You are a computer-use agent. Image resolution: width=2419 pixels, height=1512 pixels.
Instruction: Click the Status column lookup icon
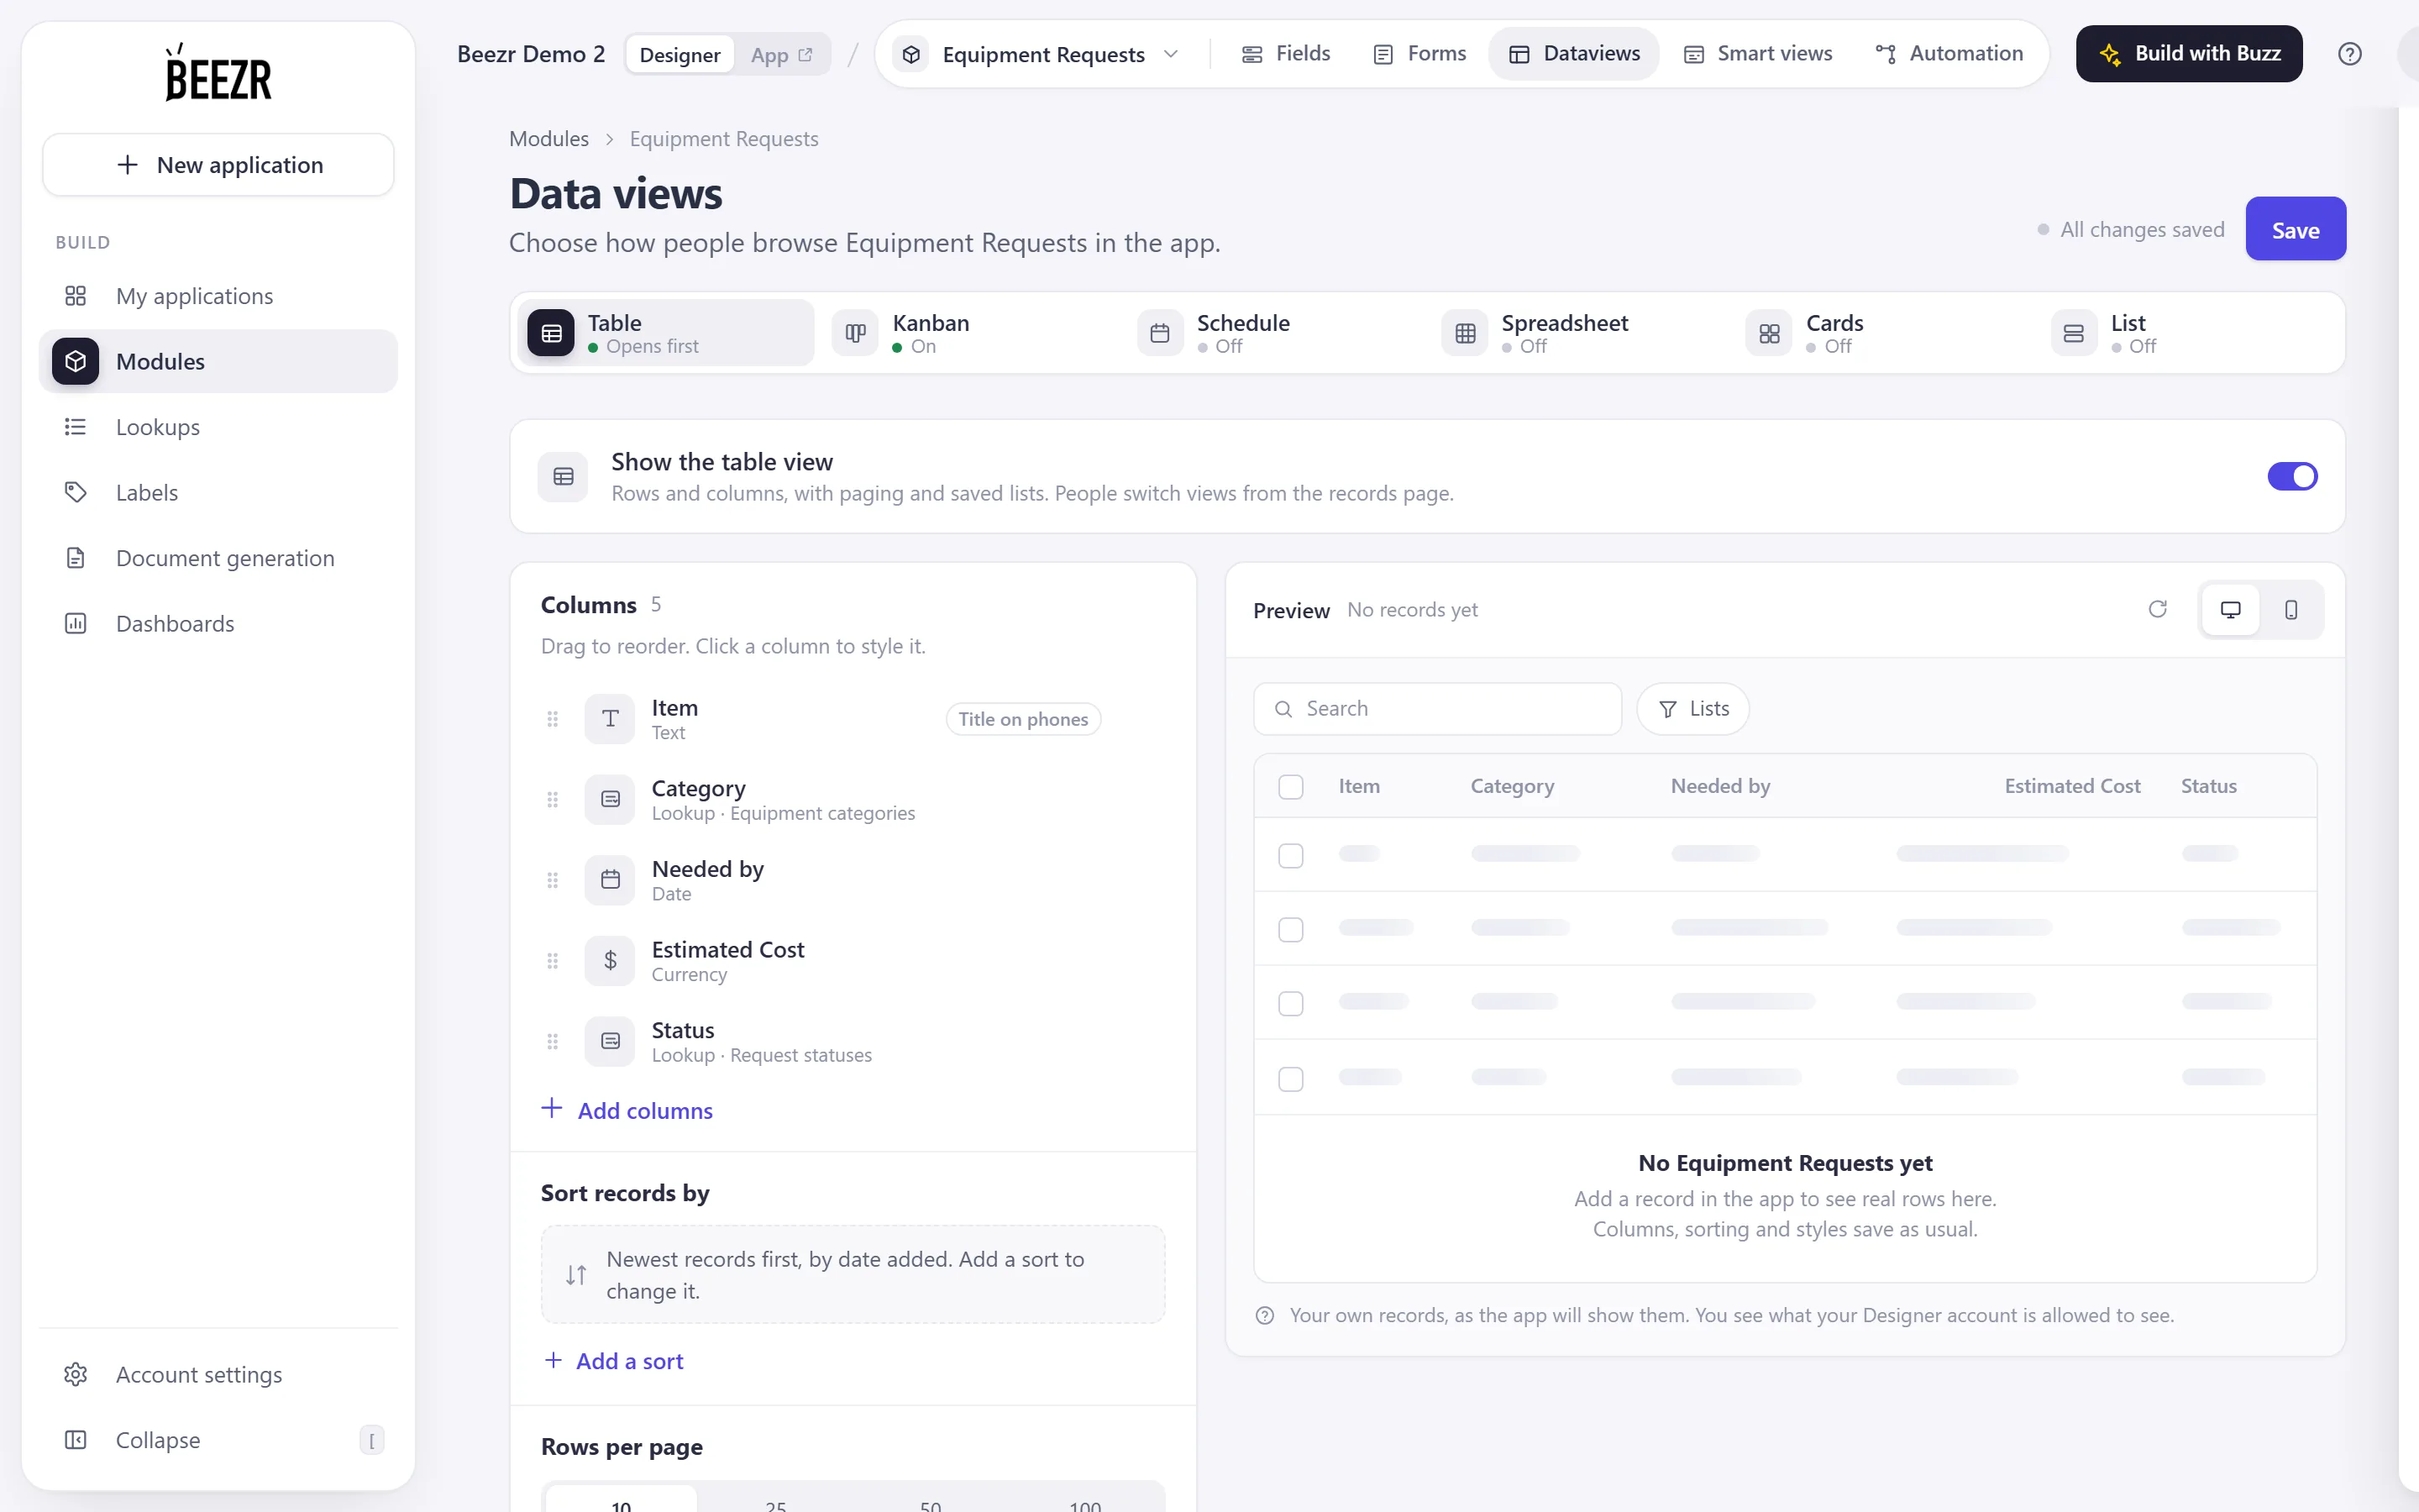(x=610, y=1041)
